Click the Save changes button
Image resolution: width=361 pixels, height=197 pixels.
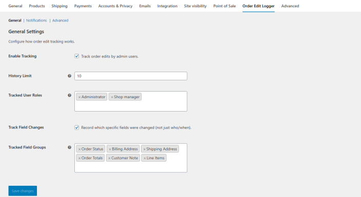tap(23, 191)
